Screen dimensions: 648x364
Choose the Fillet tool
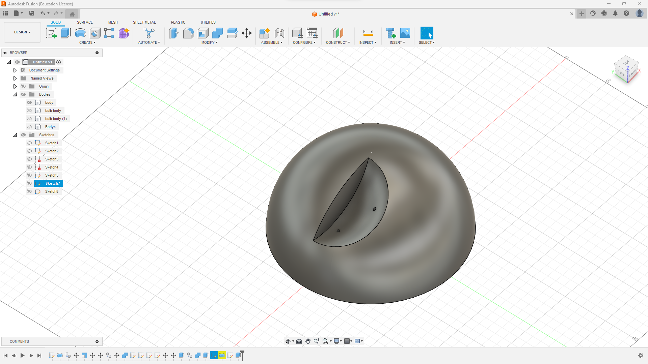point(188,33)
